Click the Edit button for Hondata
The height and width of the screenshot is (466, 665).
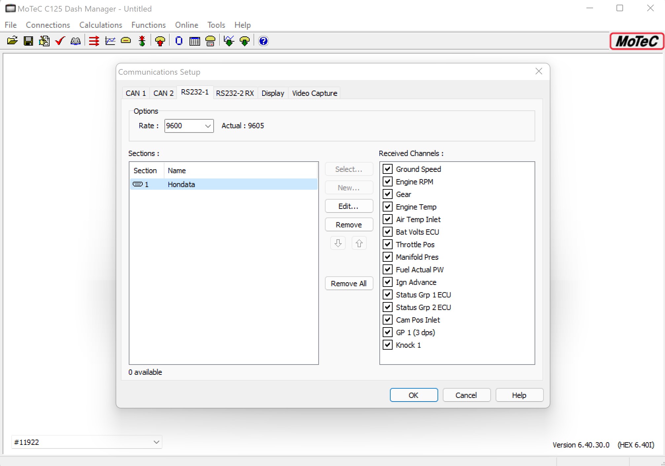350,207
